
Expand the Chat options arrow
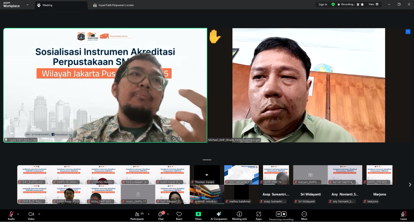168,214
